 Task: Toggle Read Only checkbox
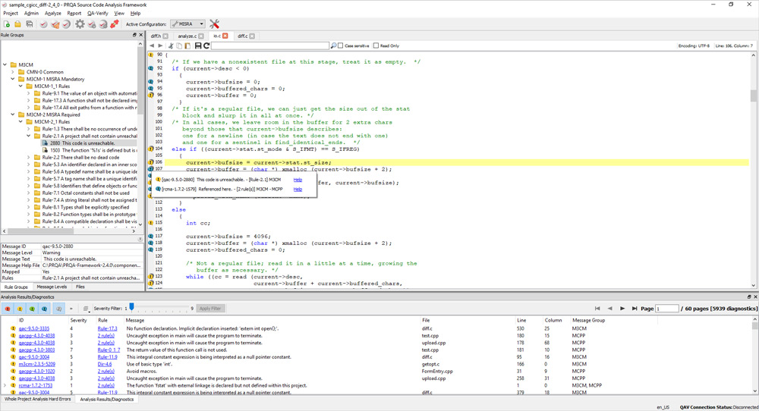point(376,46)
